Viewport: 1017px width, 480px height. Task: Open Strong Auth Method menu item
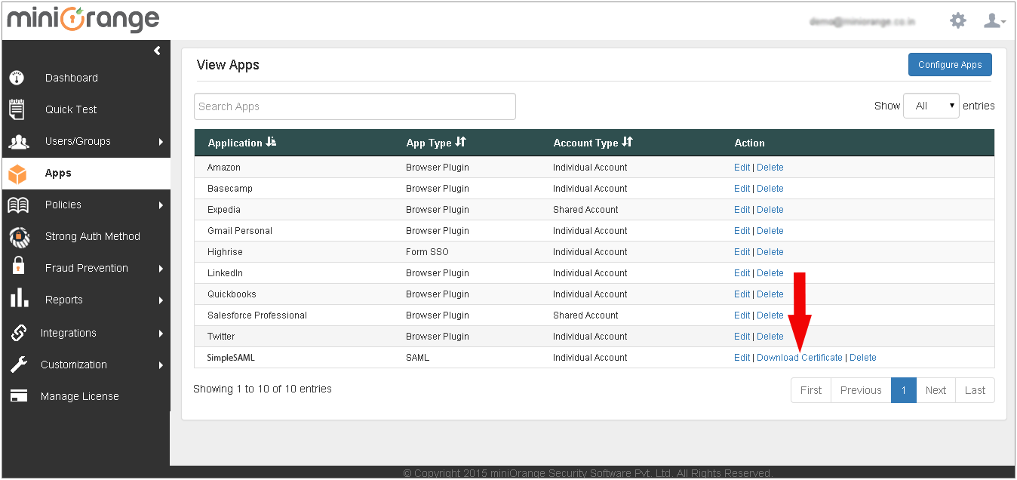point(93,236)
